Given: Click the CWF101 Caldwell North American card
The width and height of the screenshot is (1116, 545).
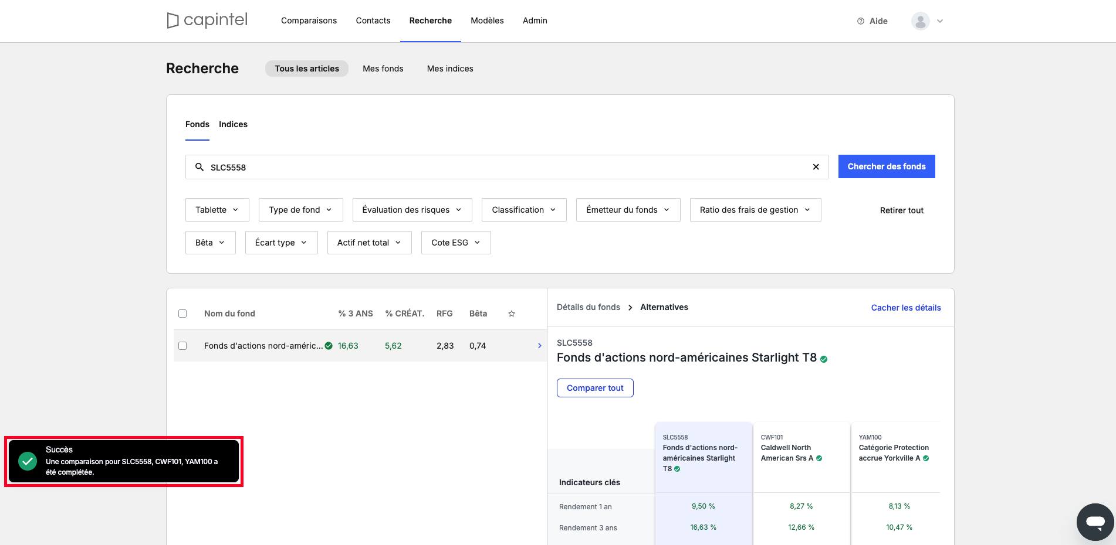Looking at the screenshot, I should pos(802,457).
